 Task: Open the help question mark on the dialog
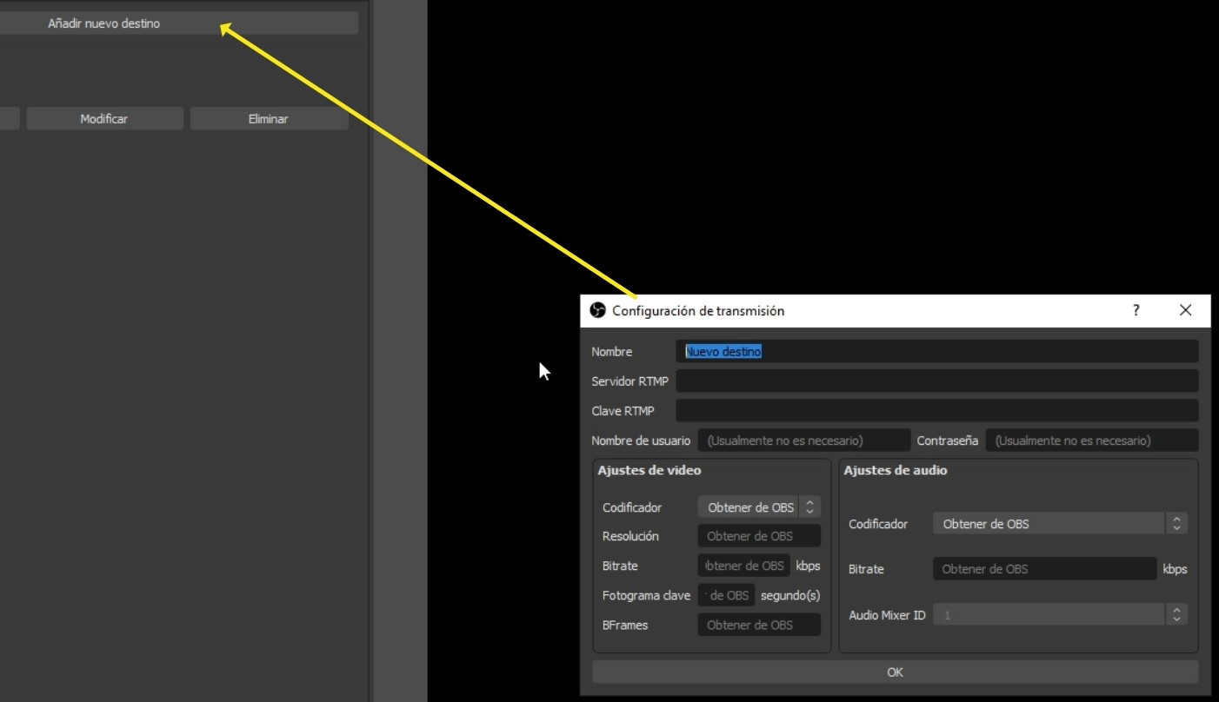click(x=1135, y=310)
